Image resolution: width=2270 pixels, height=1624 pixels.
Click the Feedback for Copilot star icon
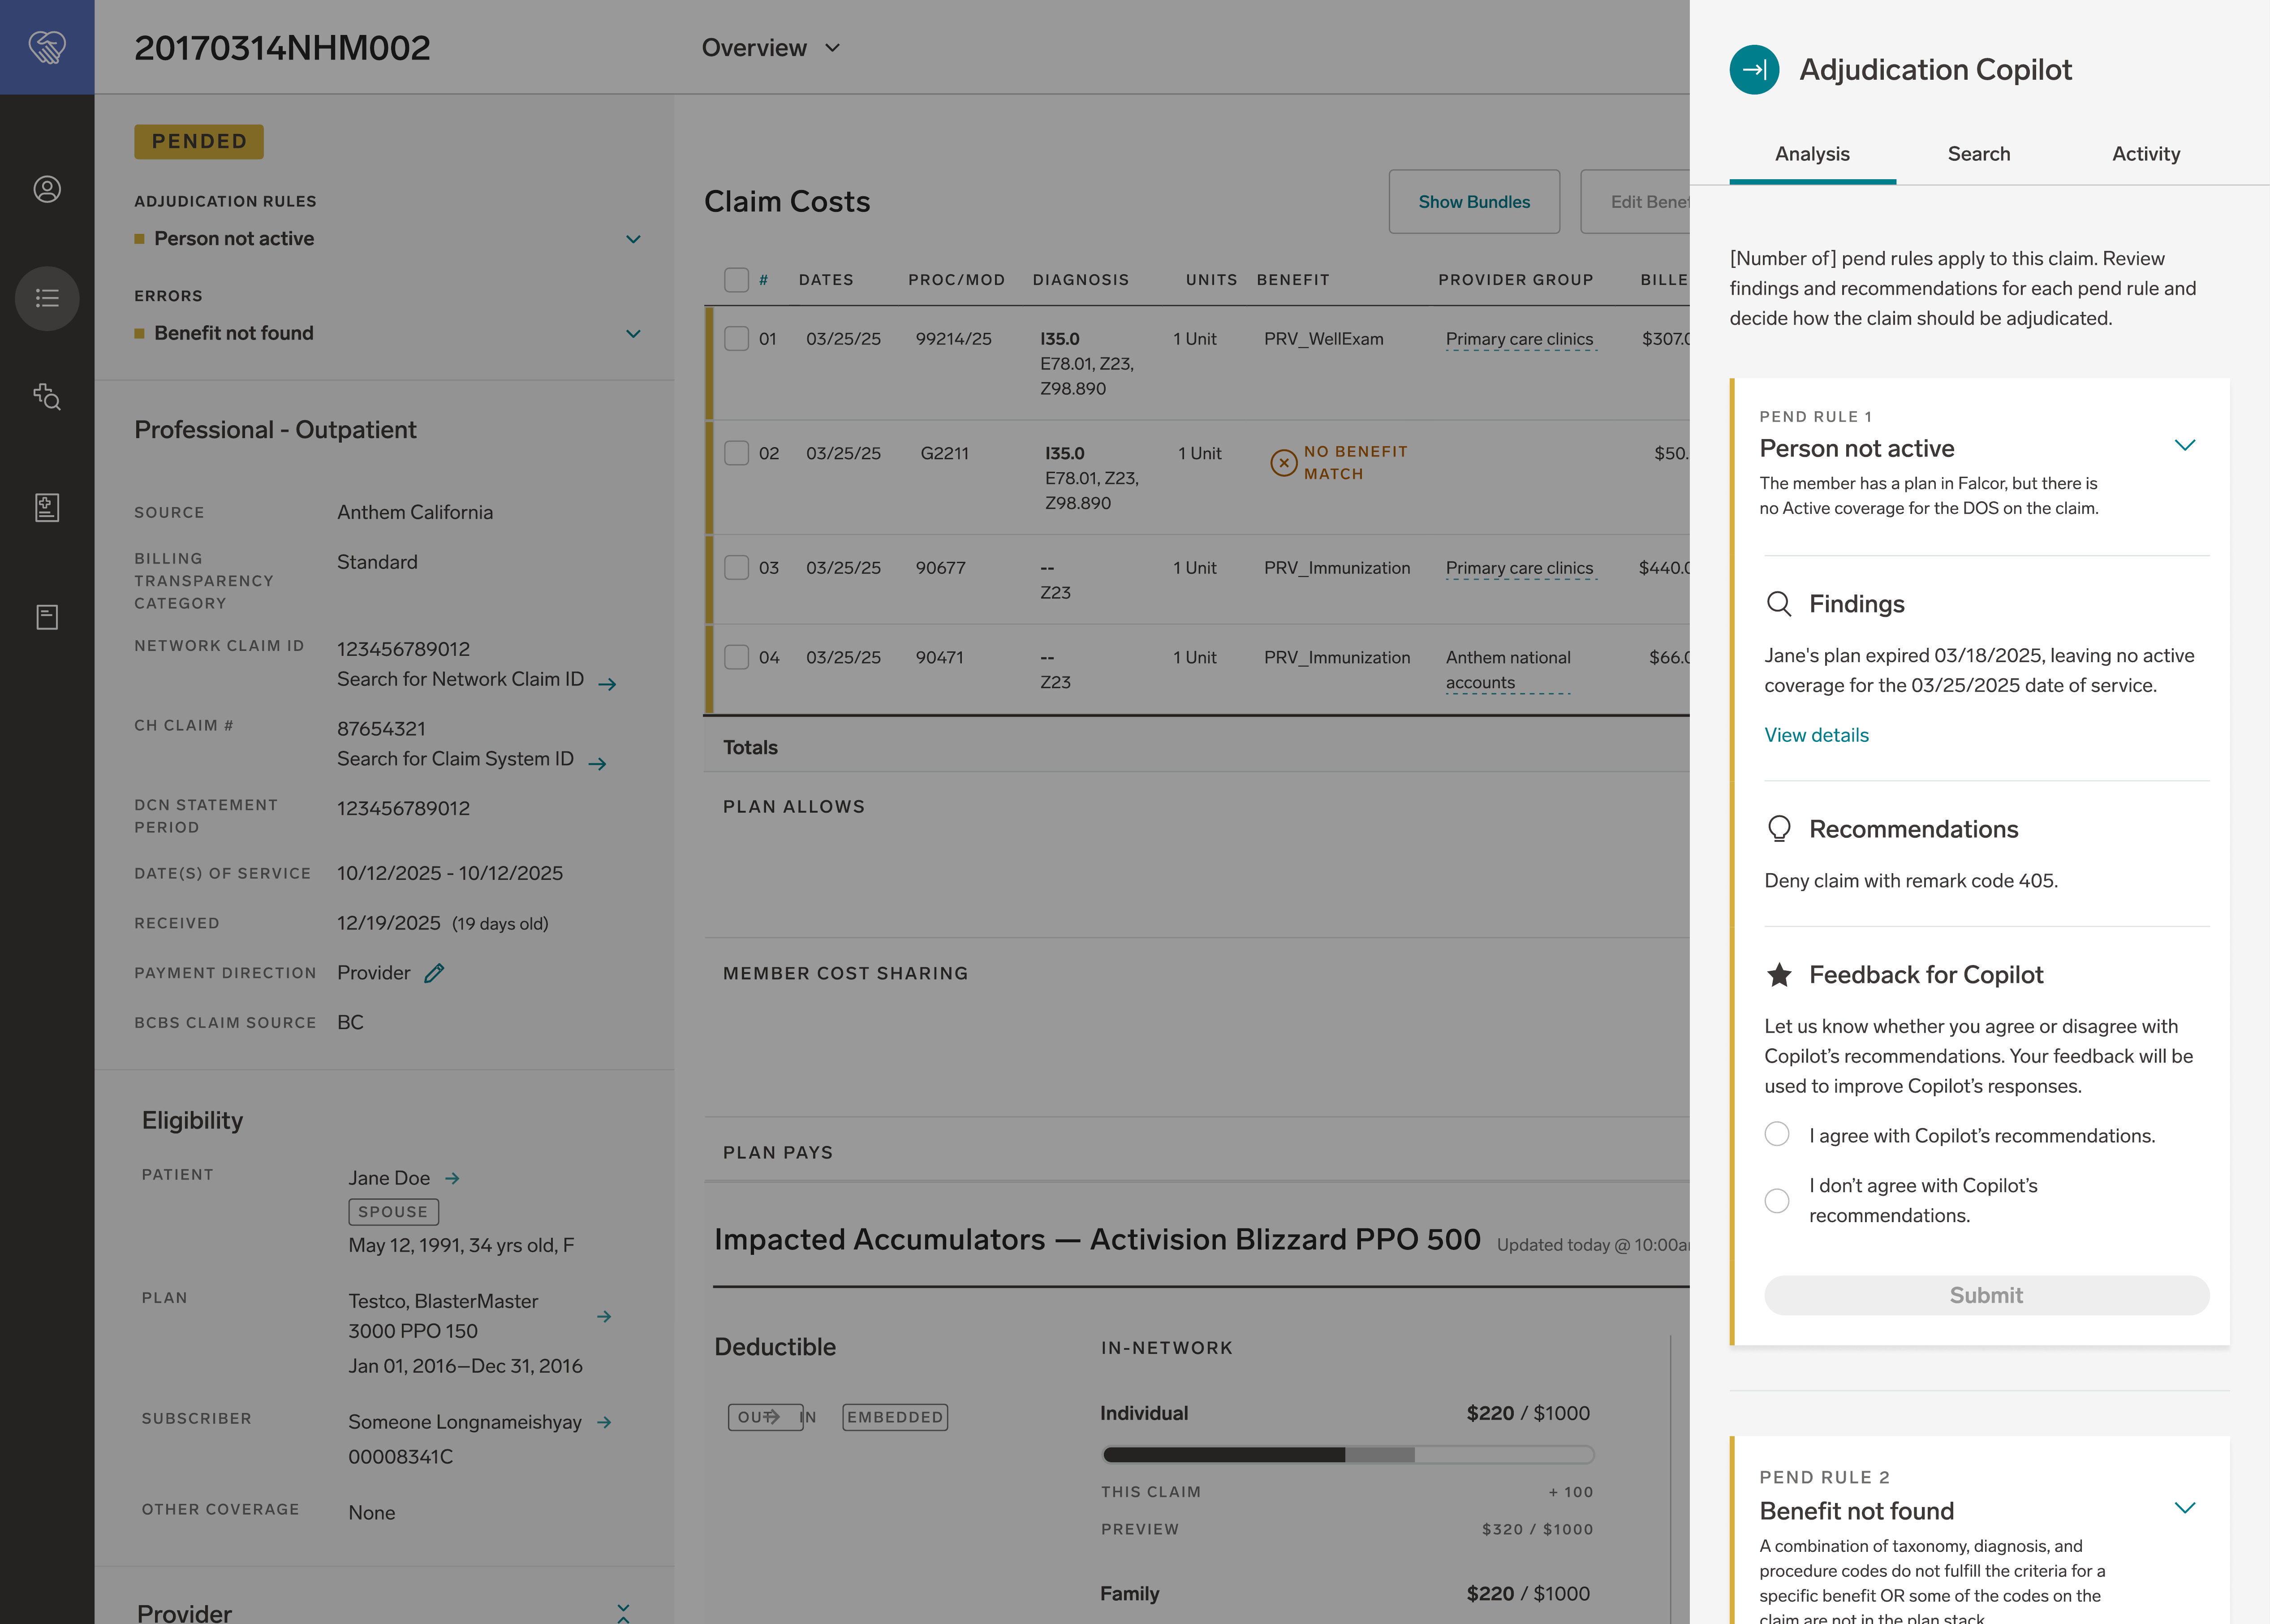1779,974
